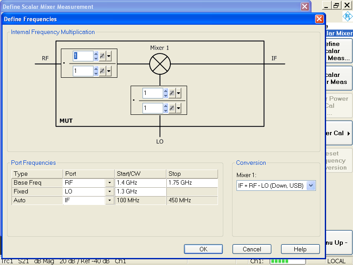Screen dimensions: 353x265
Task: Open the Base Freq port dropdown
Action: coord(109,183)
